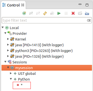Viewport: 93px width, 91px height.
Task: Select java PID=1326 provider entry
Action: [x=39, y=56]
